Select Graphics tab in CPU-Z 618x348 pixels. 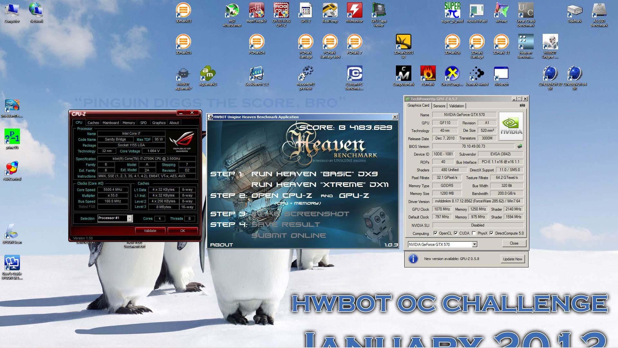tap(159, 123)
